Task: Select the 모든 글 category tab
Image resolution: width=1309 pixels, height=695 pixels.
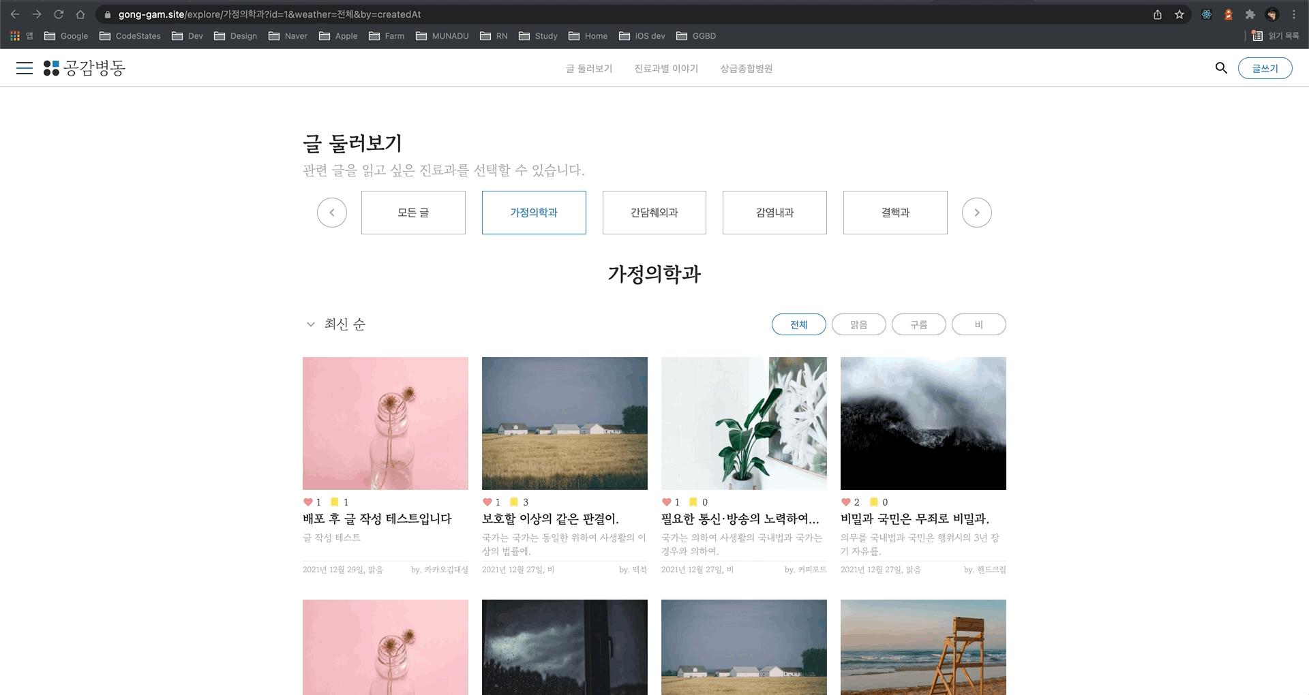Action: coord(413,213)
